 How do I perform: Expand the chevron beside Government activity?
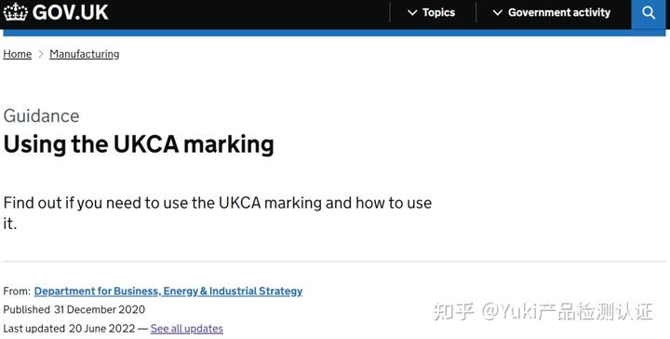[x=497, y=13]
